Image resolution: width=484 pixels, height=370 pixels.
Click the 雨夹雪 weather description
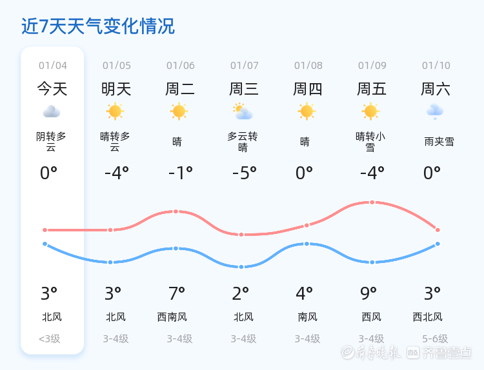pyautogui.click(x=439, y=142)
